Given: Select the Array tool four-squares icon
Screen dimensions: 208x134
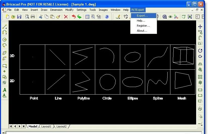Looking at the screenshot, I should click(x=200, y=77).
